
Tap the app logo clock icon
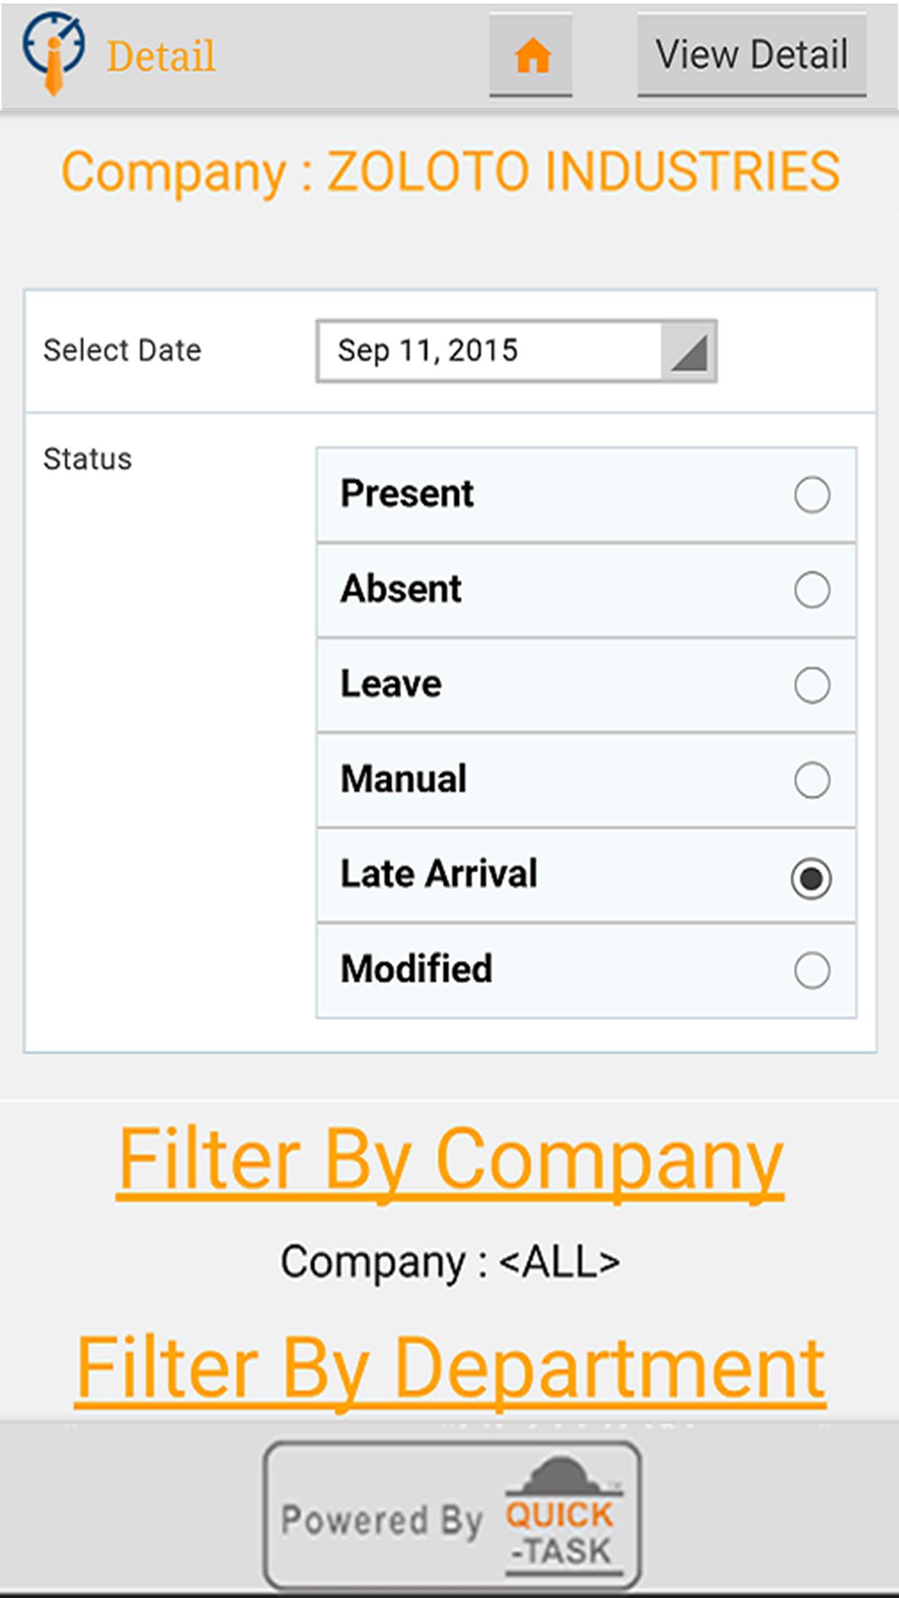tap(52, 52)
